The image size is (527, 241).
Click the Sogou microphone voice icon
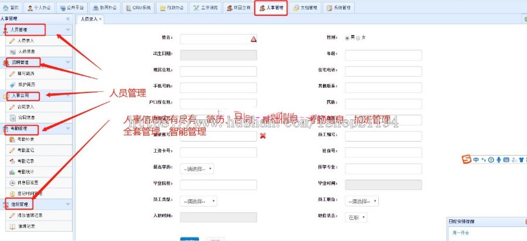[x=499, y=160]
